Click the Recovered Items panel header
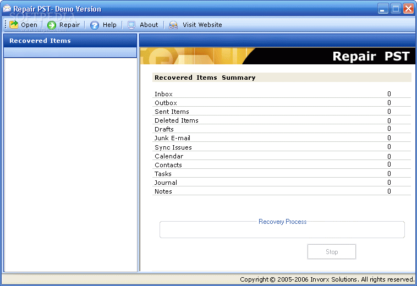This screenshot has height=286, width=417. (70, 41)
